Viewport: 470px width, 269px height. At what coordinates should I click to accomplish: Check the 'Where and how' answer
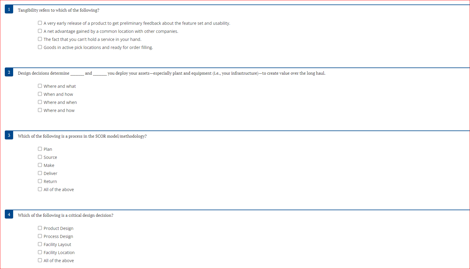40,110
